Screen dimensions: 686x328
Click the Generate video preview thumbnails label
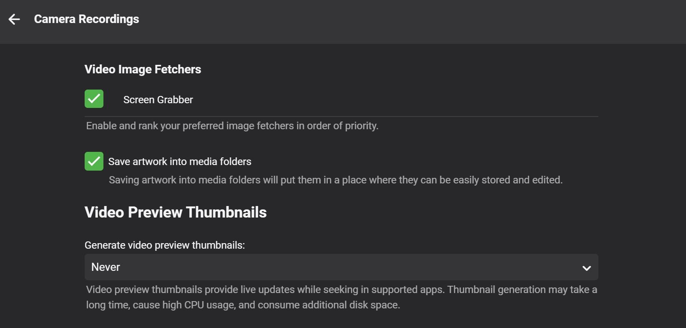(x=165, y=245)
